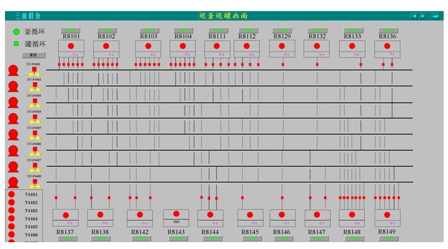The height and width of the screenshot is (249, 448).
Task: Click the red indicator inside reactor R8102
Action: (106, 46)
